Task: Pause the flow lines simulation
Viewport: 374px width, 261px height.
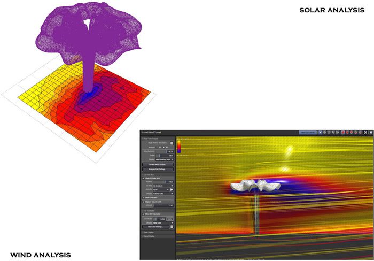Action: click(x=172, y=227)
